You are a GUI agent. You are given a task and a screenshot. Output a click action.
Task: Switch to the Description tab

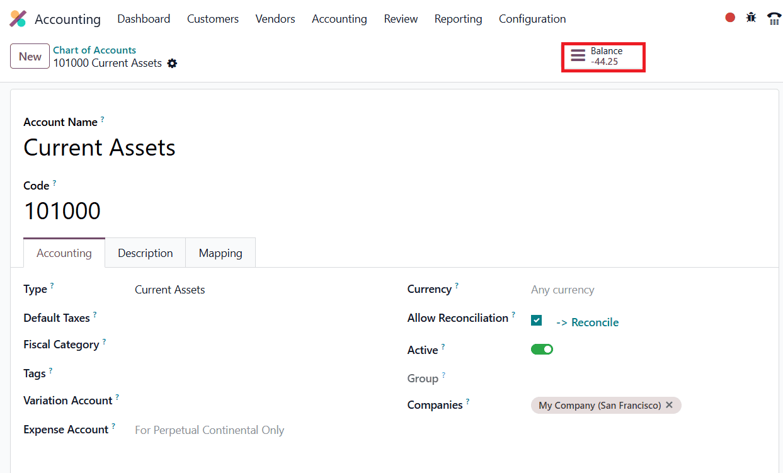click(145, 253)
